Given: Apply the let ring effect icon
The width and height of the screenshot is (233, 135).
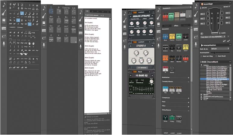Looking at the screenshot, I should click(x=30, y=32).
